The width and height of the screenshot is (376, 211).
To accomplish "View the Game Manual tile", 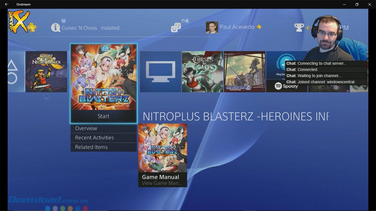I will [163, 155].
